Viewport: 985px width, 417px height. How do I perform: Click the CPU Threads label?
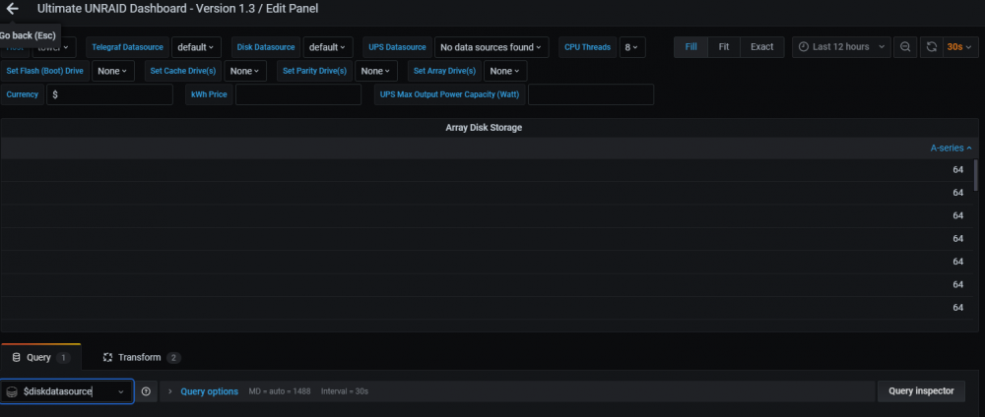[x=587, y=47]
